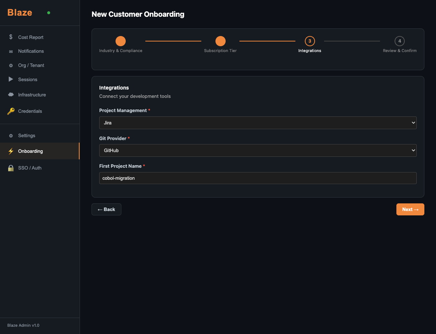The height and width of the screenshot is (334, 436).
Task: Select the Industry & Compliance step
Action: pos(121,41)
